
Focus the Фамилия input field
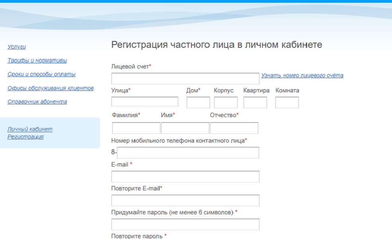136,128
